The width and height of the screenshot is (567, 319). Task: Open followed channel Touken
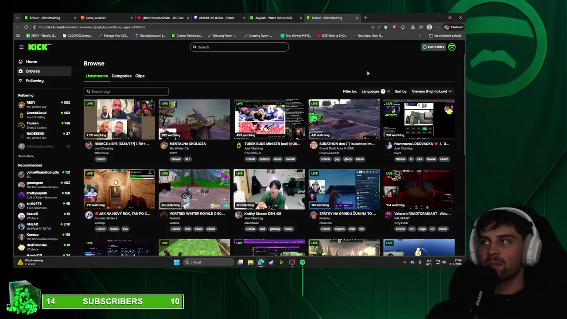pyautogui.click(x=43, y=125)
